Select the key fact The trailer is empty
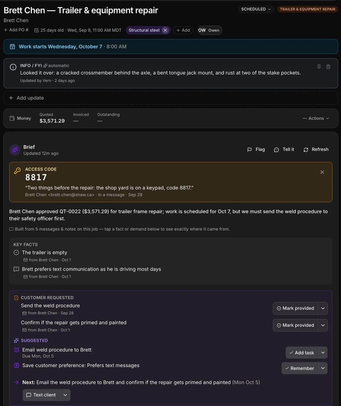 (x=45, y=253)
